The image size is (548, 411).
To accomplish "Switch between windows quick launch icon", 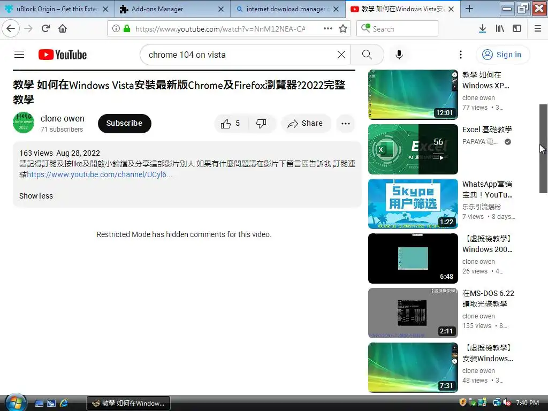I will point(51,404).
